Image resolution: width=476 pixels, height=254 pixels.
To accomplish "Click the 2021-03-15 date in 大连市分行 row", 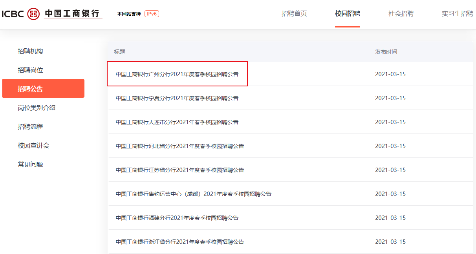I will coord(390,122).
